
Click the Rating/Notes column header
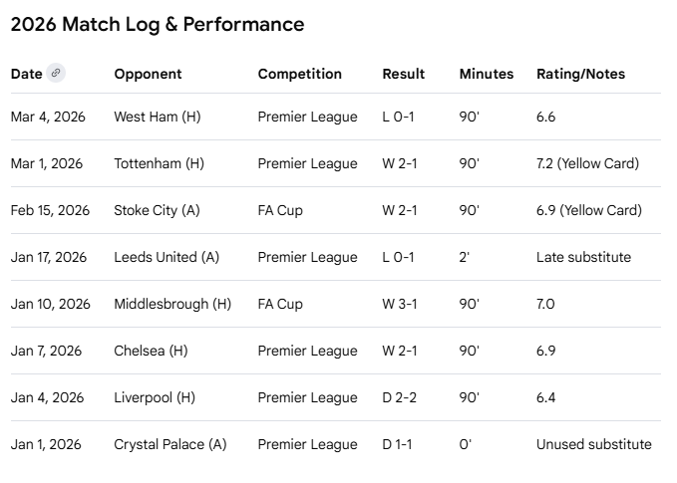pyautogui.click(x=580, y=74)
